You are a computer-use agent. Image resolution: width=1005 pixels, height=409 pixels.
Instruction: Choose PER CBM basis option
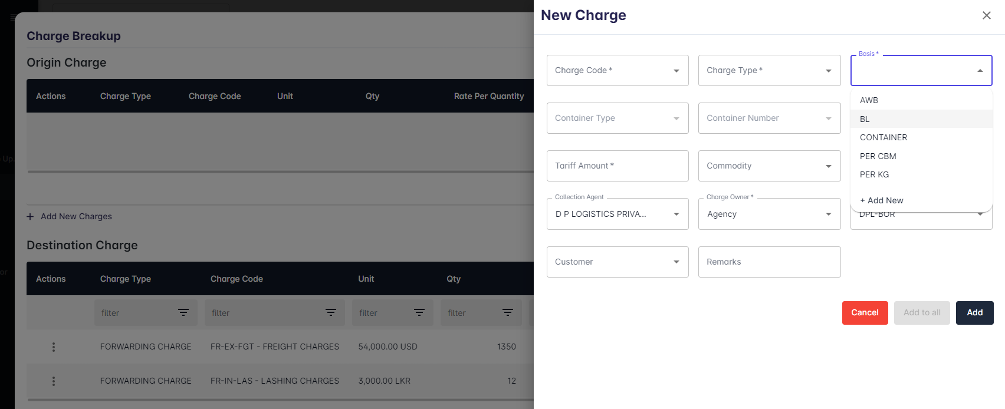click(878, 156)
